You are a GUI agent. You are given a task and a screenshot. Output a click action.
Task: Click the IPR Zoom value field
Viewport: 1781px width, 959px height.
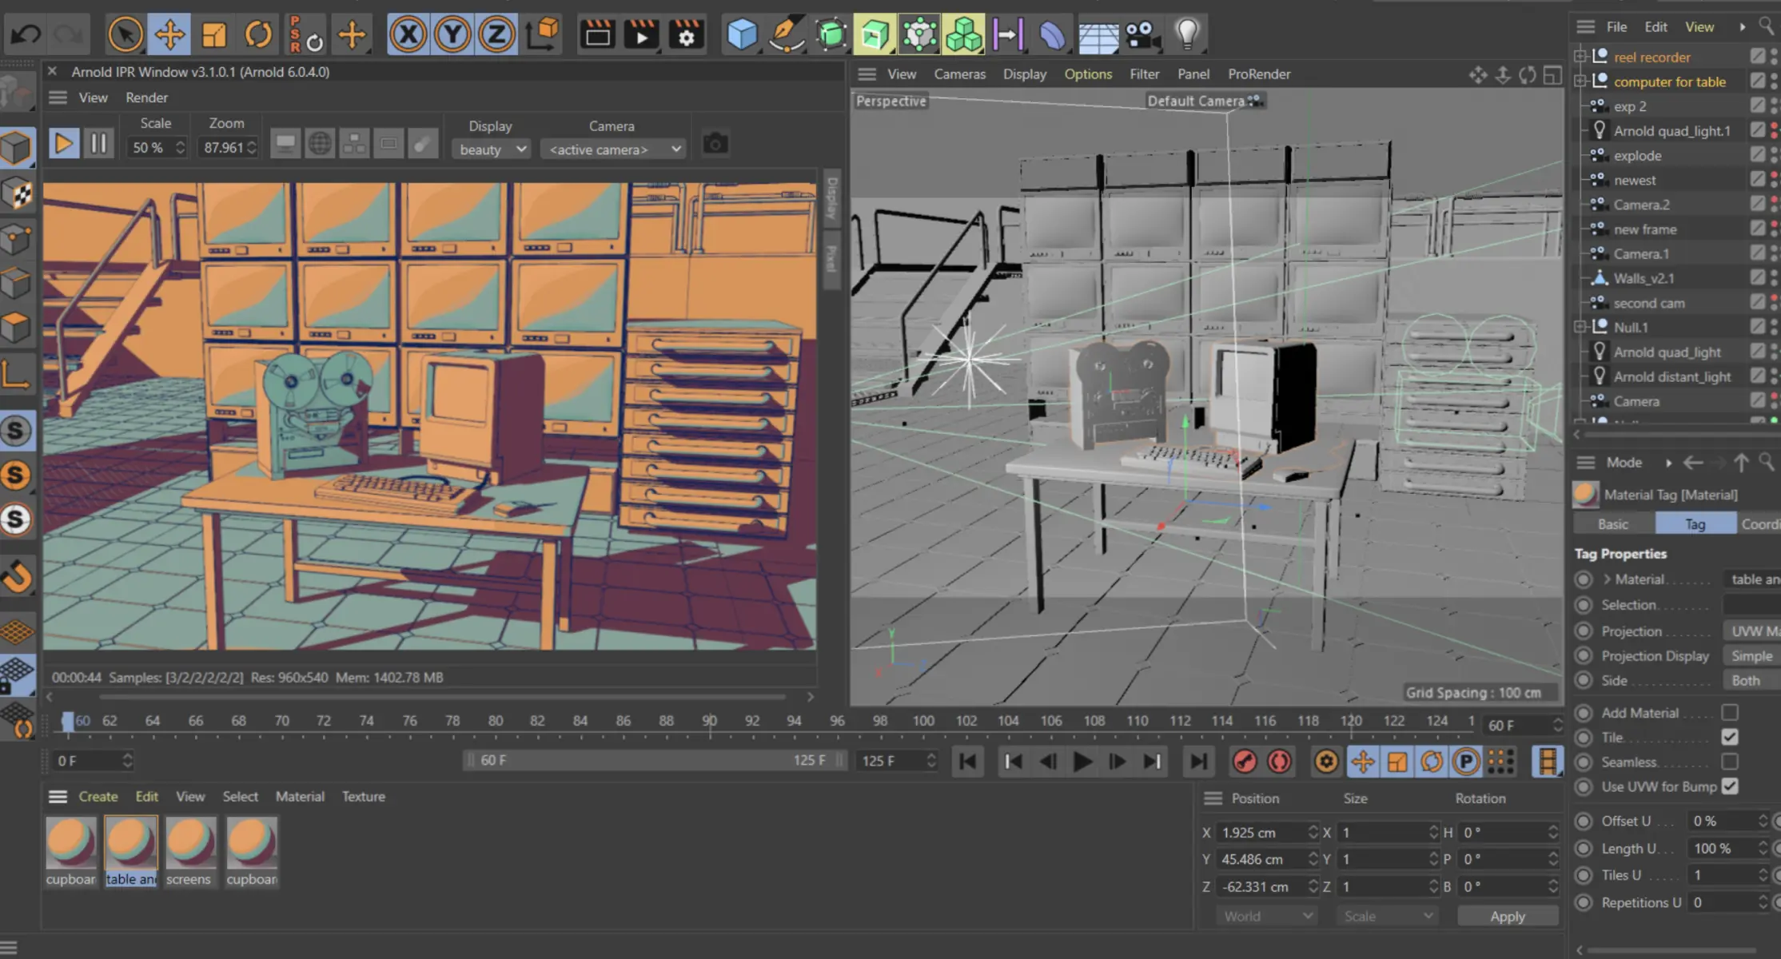click(x=229, y=148)
